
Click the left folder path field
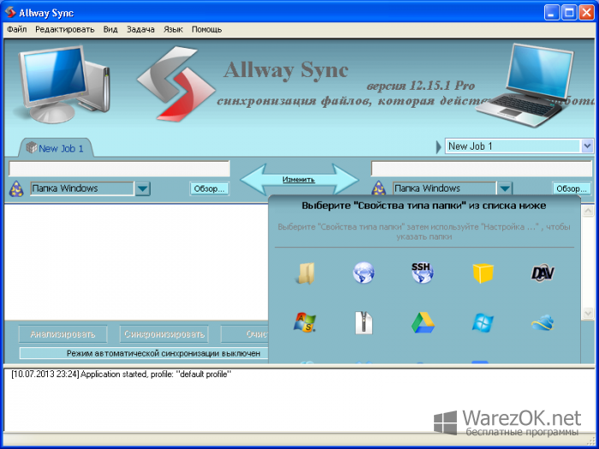[x=119, y=168]
